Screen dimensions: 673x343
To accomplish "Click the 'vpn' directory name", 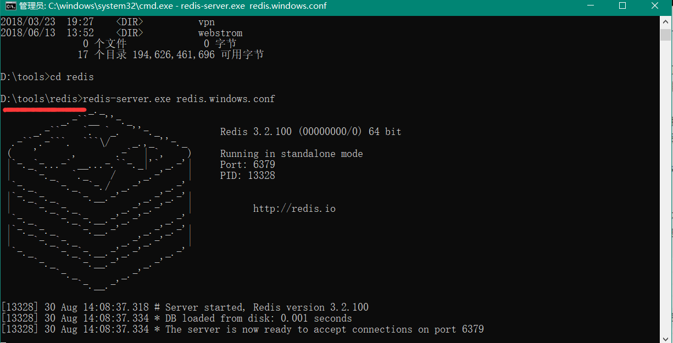I will [207, 23].
